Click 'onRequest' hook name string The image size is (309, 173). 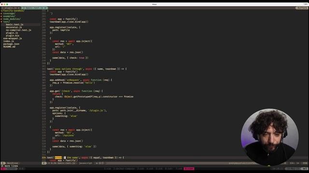(x=73, y=80)
